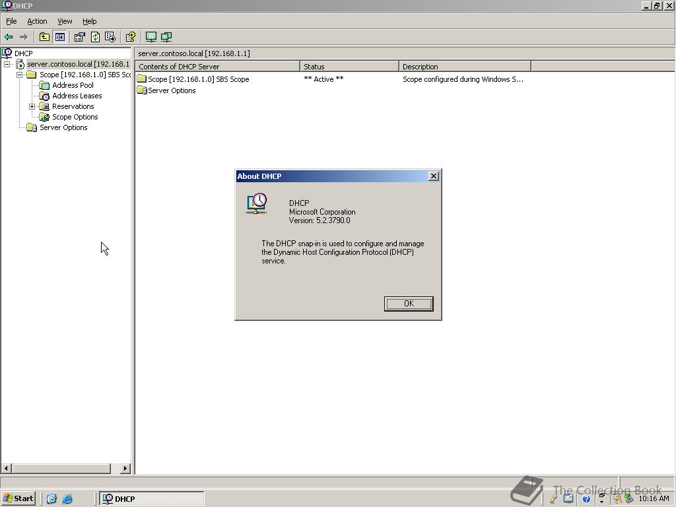676x507 pixels.
Task: Click the Scope folder icon in right pane
Action: click(142, 79)
